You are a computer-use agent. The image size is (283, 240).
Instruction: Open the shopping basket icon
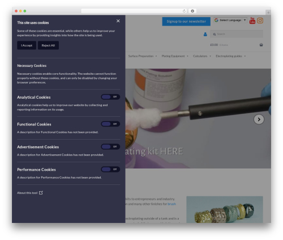coord(261,45)
